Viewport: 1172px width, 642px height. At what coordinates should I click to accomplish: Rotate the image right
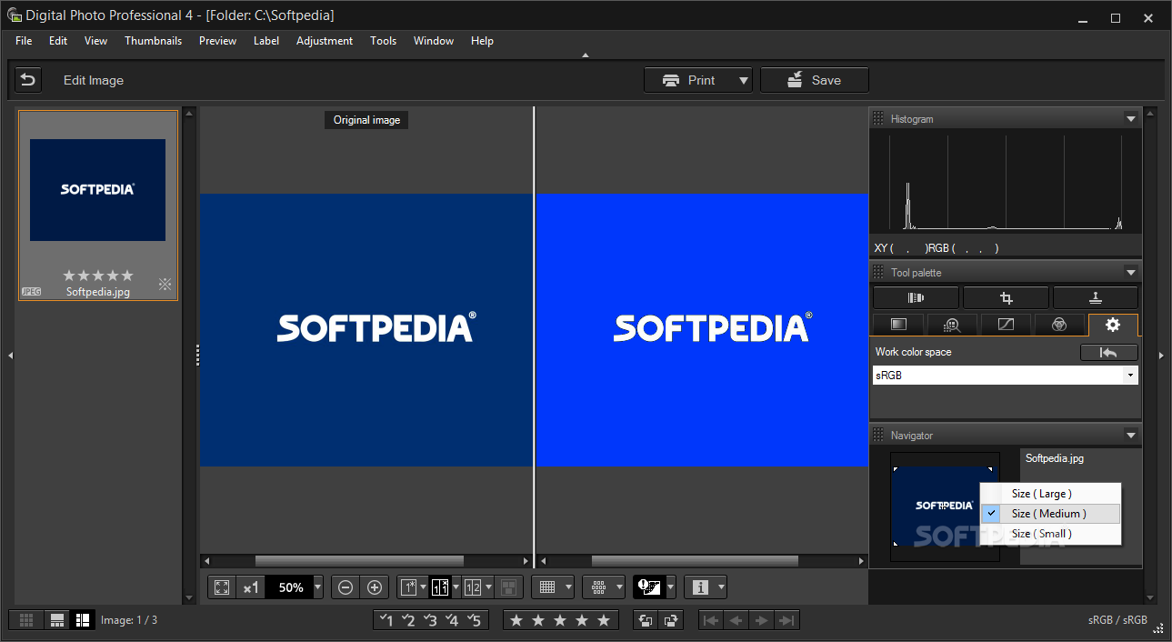[x=671, y=620]
